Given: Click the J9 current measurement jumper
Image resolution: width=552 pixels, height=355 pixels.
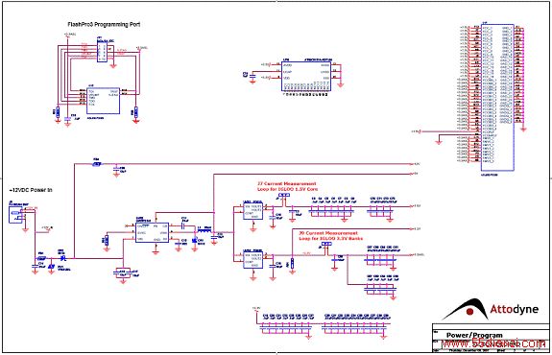Looking at the screenshot, I should point(326,244).
